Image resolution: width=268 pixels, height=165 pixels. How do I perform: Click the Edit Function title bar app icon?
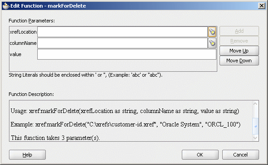pyautogui.click(x=6, y=6)
